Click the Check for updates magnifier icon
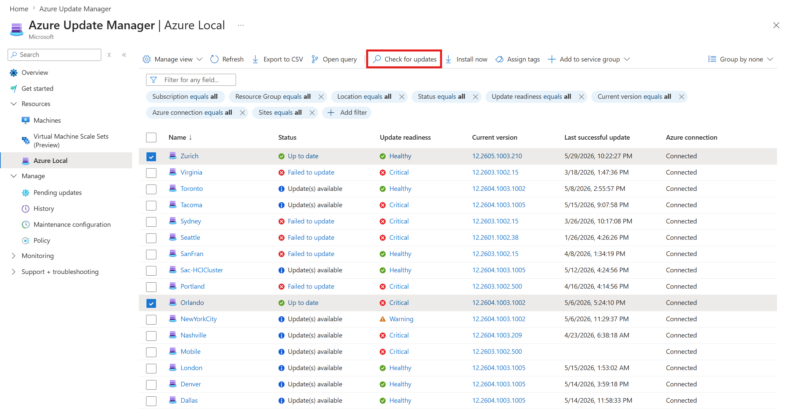 click(x=377, y=59)
